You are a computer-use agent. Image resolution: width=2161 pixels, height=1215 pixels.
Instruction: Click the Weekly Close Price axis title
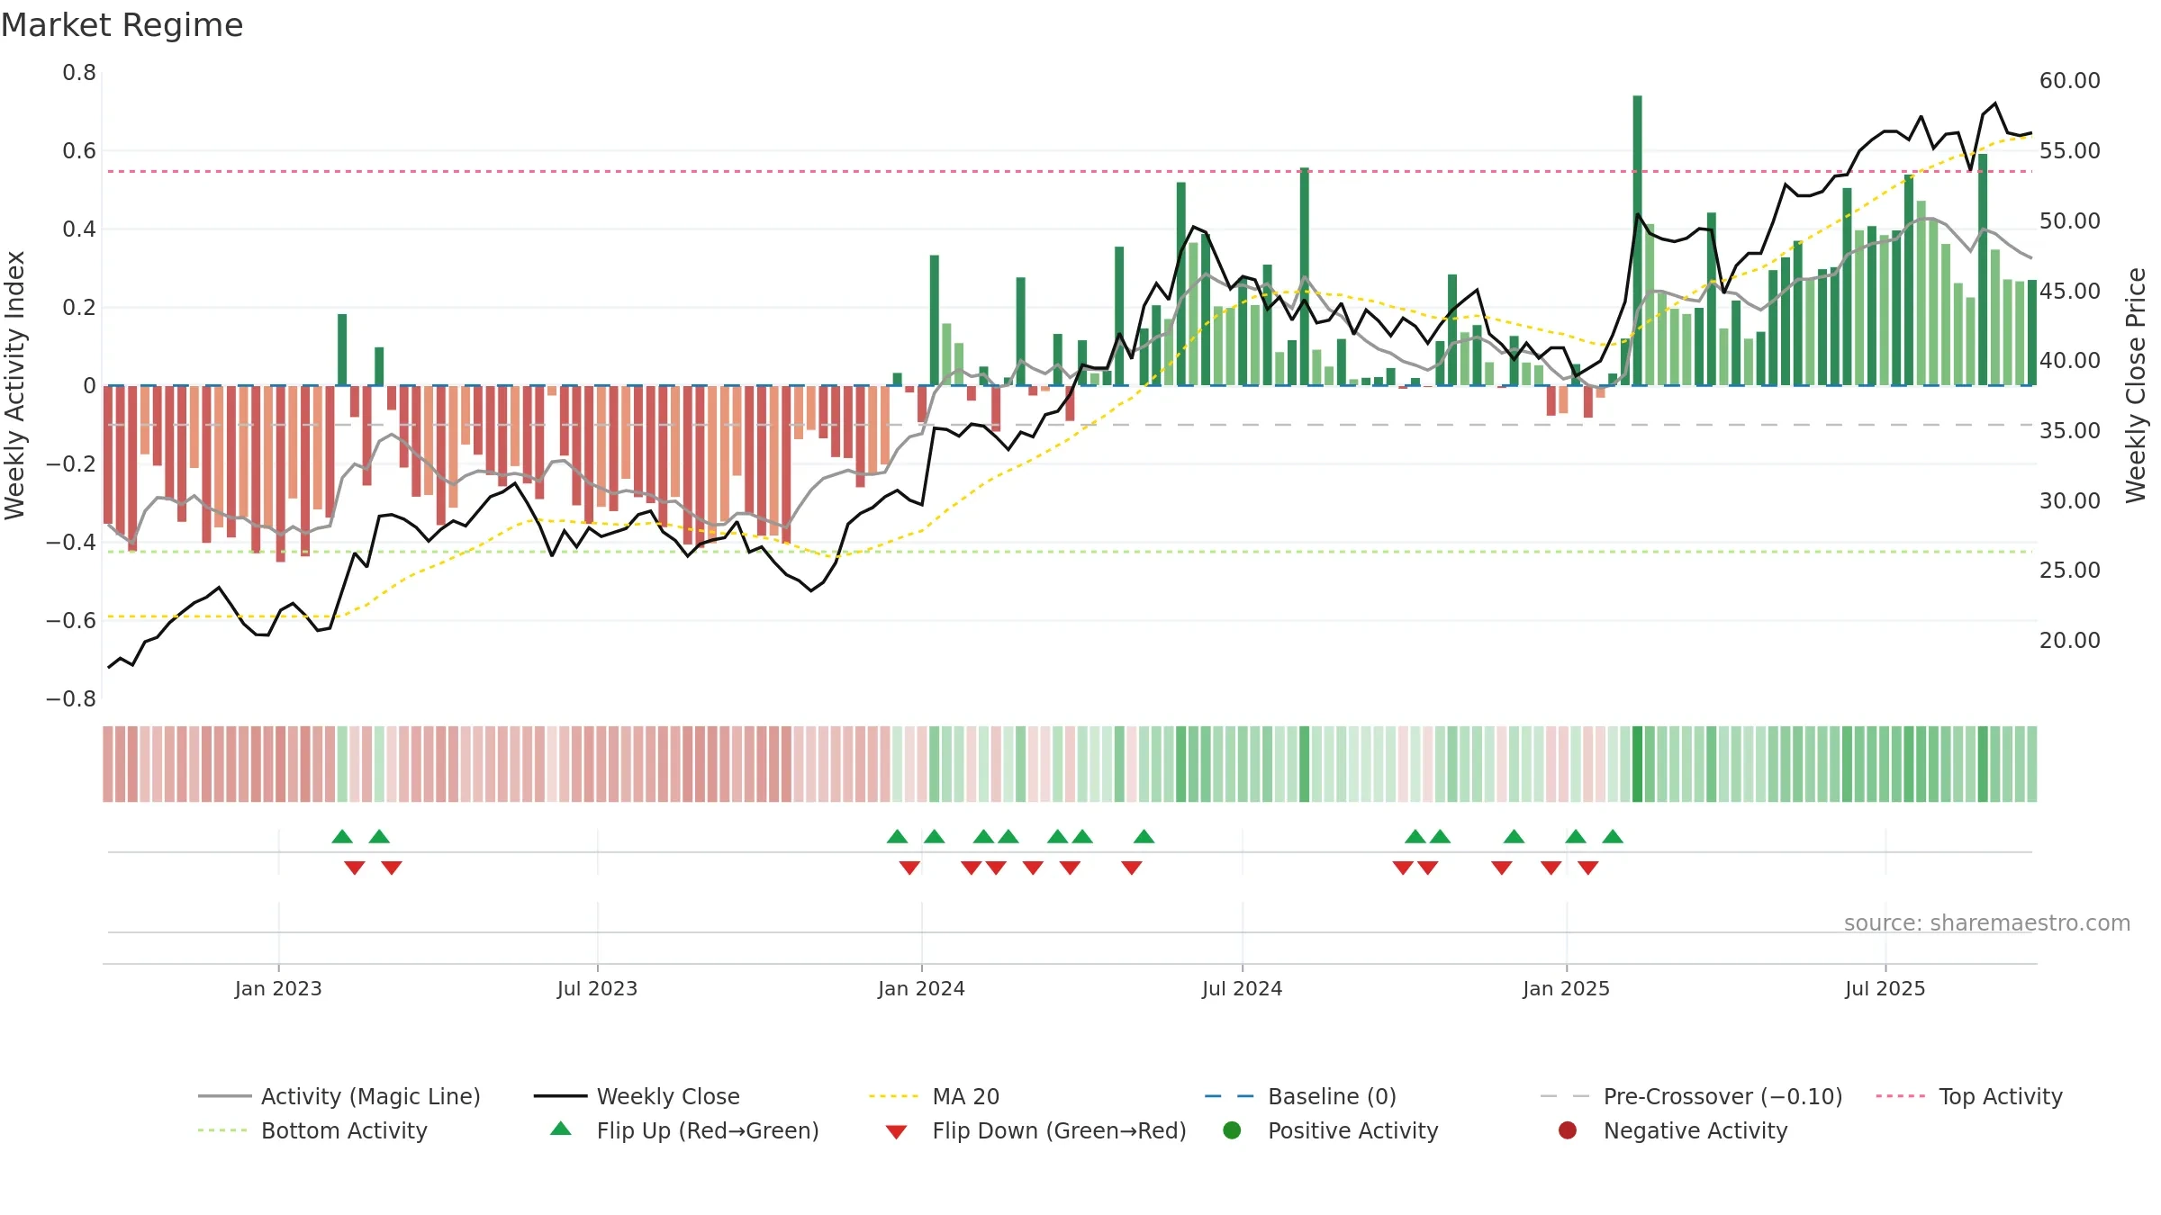pyautogui.click(x=2136, y=385)
